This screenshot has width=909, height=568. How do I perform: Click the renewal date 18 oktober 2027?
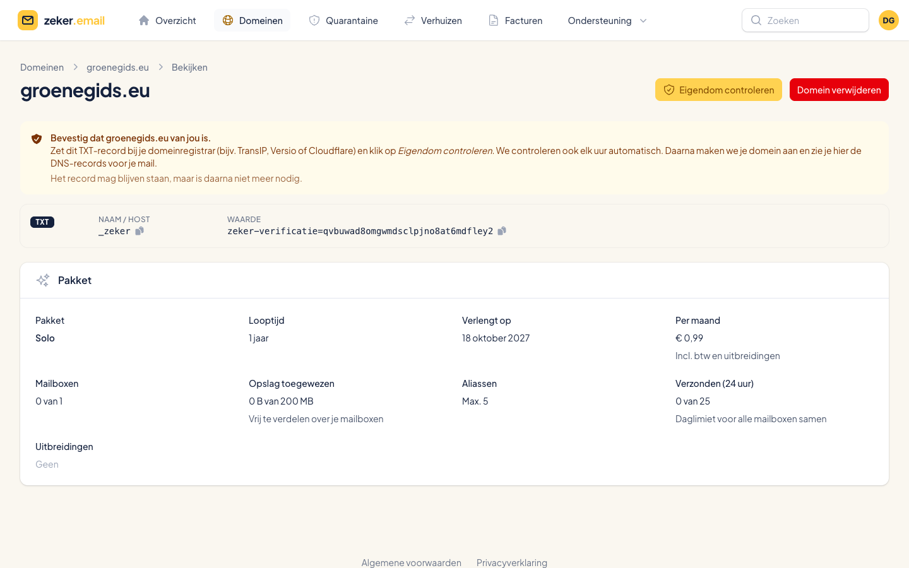coord(496,338)
